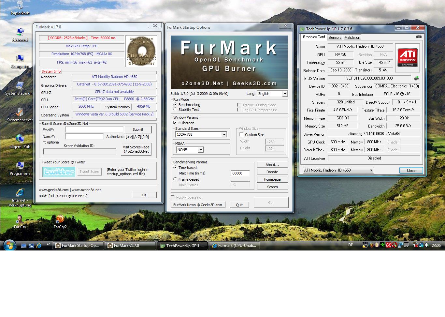Click the network tray icon
Viewport: 445px width, 317px height.
click(x=421, y=245)
